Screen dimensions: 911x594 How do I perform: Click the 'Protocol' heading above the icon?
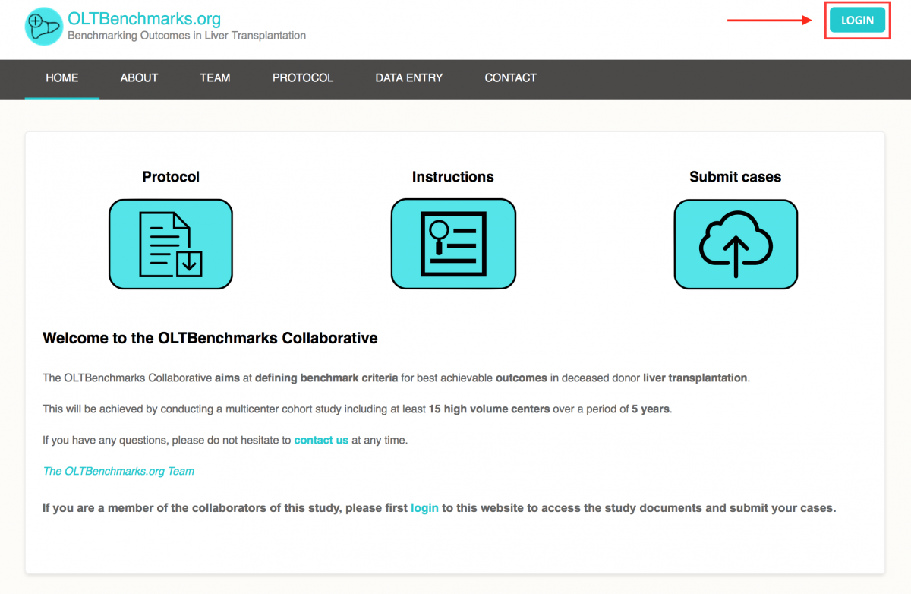coord(171,177)
